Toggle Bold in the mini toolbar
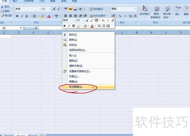The height and width of the screenshot is (136, 190). [x=65, y=26]
